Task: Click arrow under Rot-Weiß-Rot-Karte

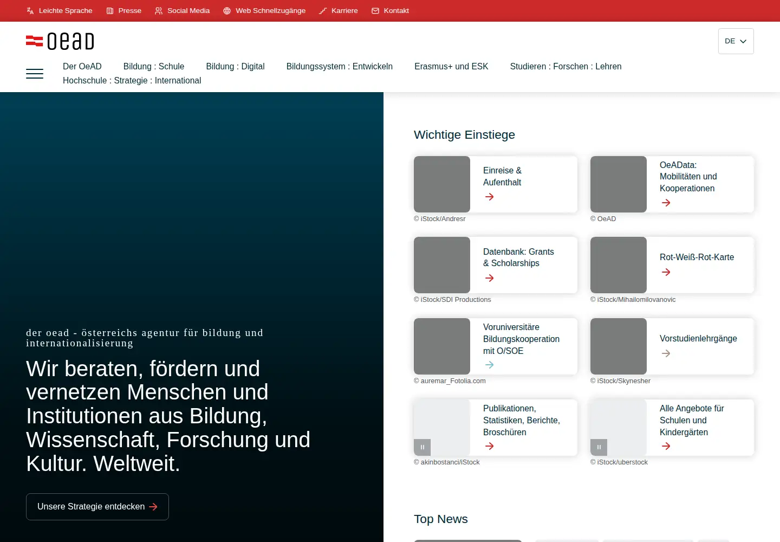Action: coord(666,272)
